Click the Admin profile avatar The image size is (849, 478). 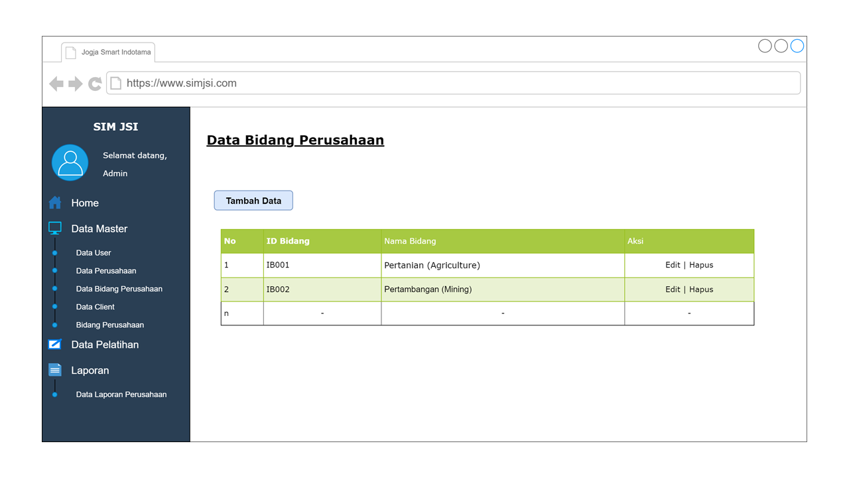(70, 163)
